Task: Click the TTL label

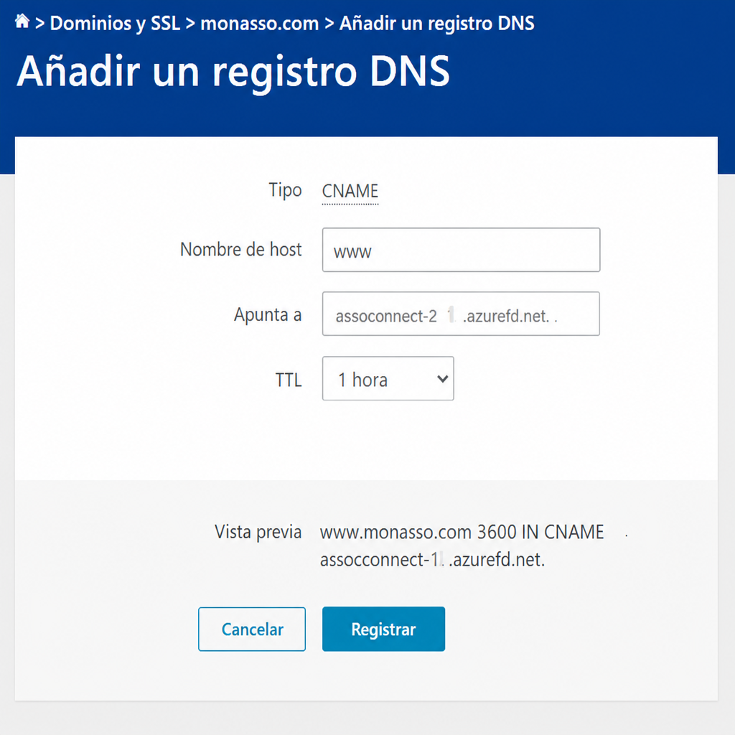Action: 289,380
